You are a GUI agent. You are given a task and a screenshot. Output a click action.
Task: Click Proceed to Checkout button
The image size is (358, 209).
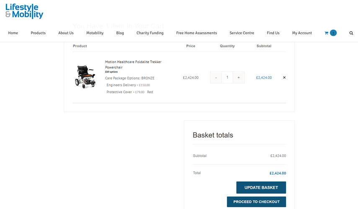point(256,202)
